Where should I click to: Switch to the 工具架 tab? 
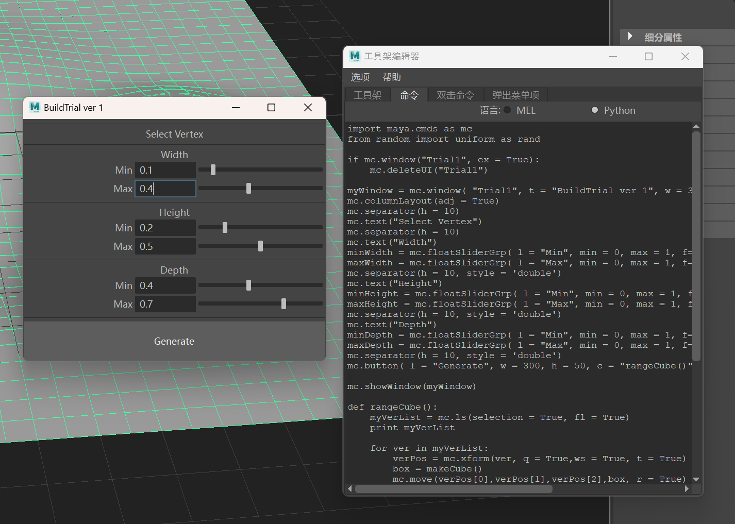367,95
